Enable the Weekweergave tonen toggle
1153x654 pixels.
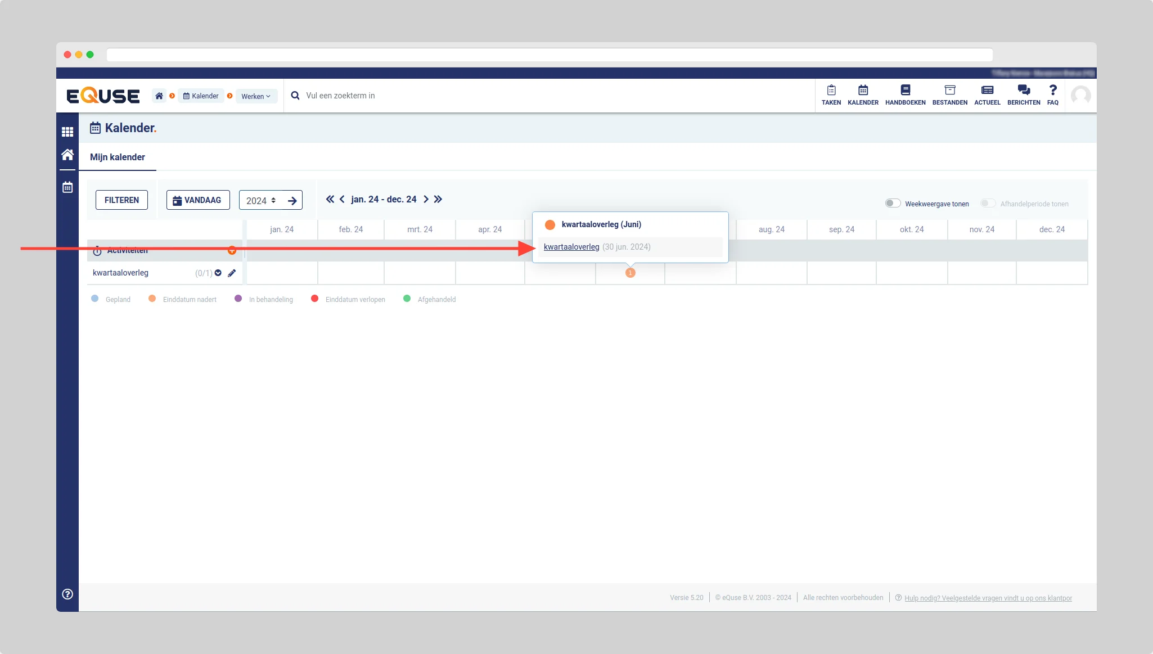click(893, 204)
